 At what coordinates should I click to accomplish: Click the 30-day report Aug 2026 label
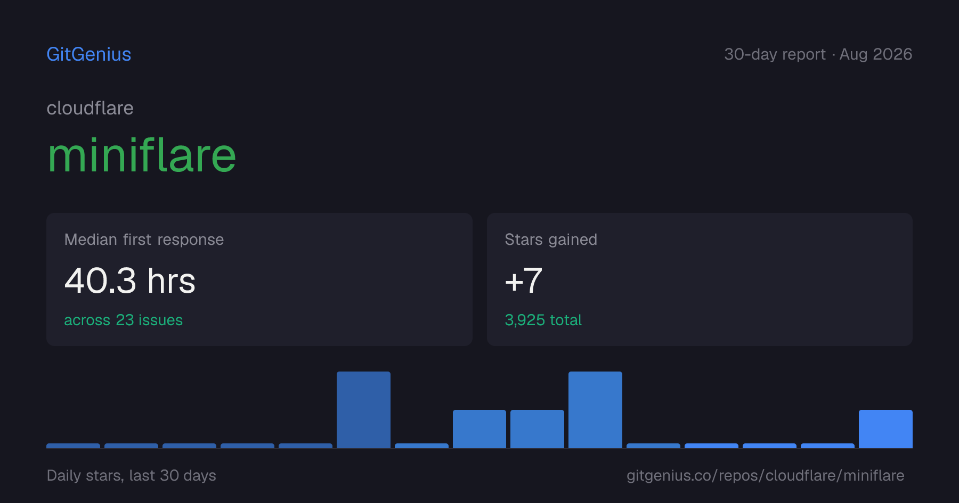(x=818, y=54)
